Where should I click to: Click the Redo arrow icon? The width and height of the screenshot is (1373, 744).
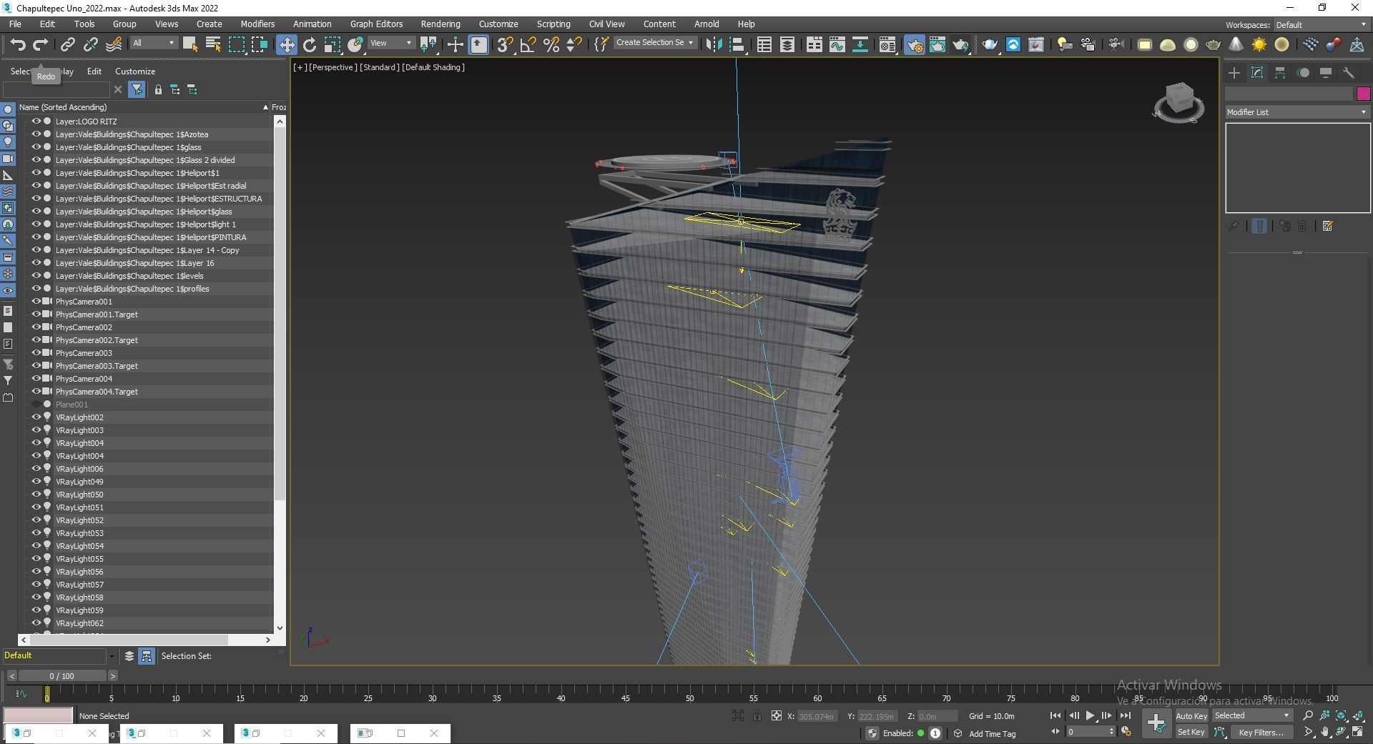(41, 44)
